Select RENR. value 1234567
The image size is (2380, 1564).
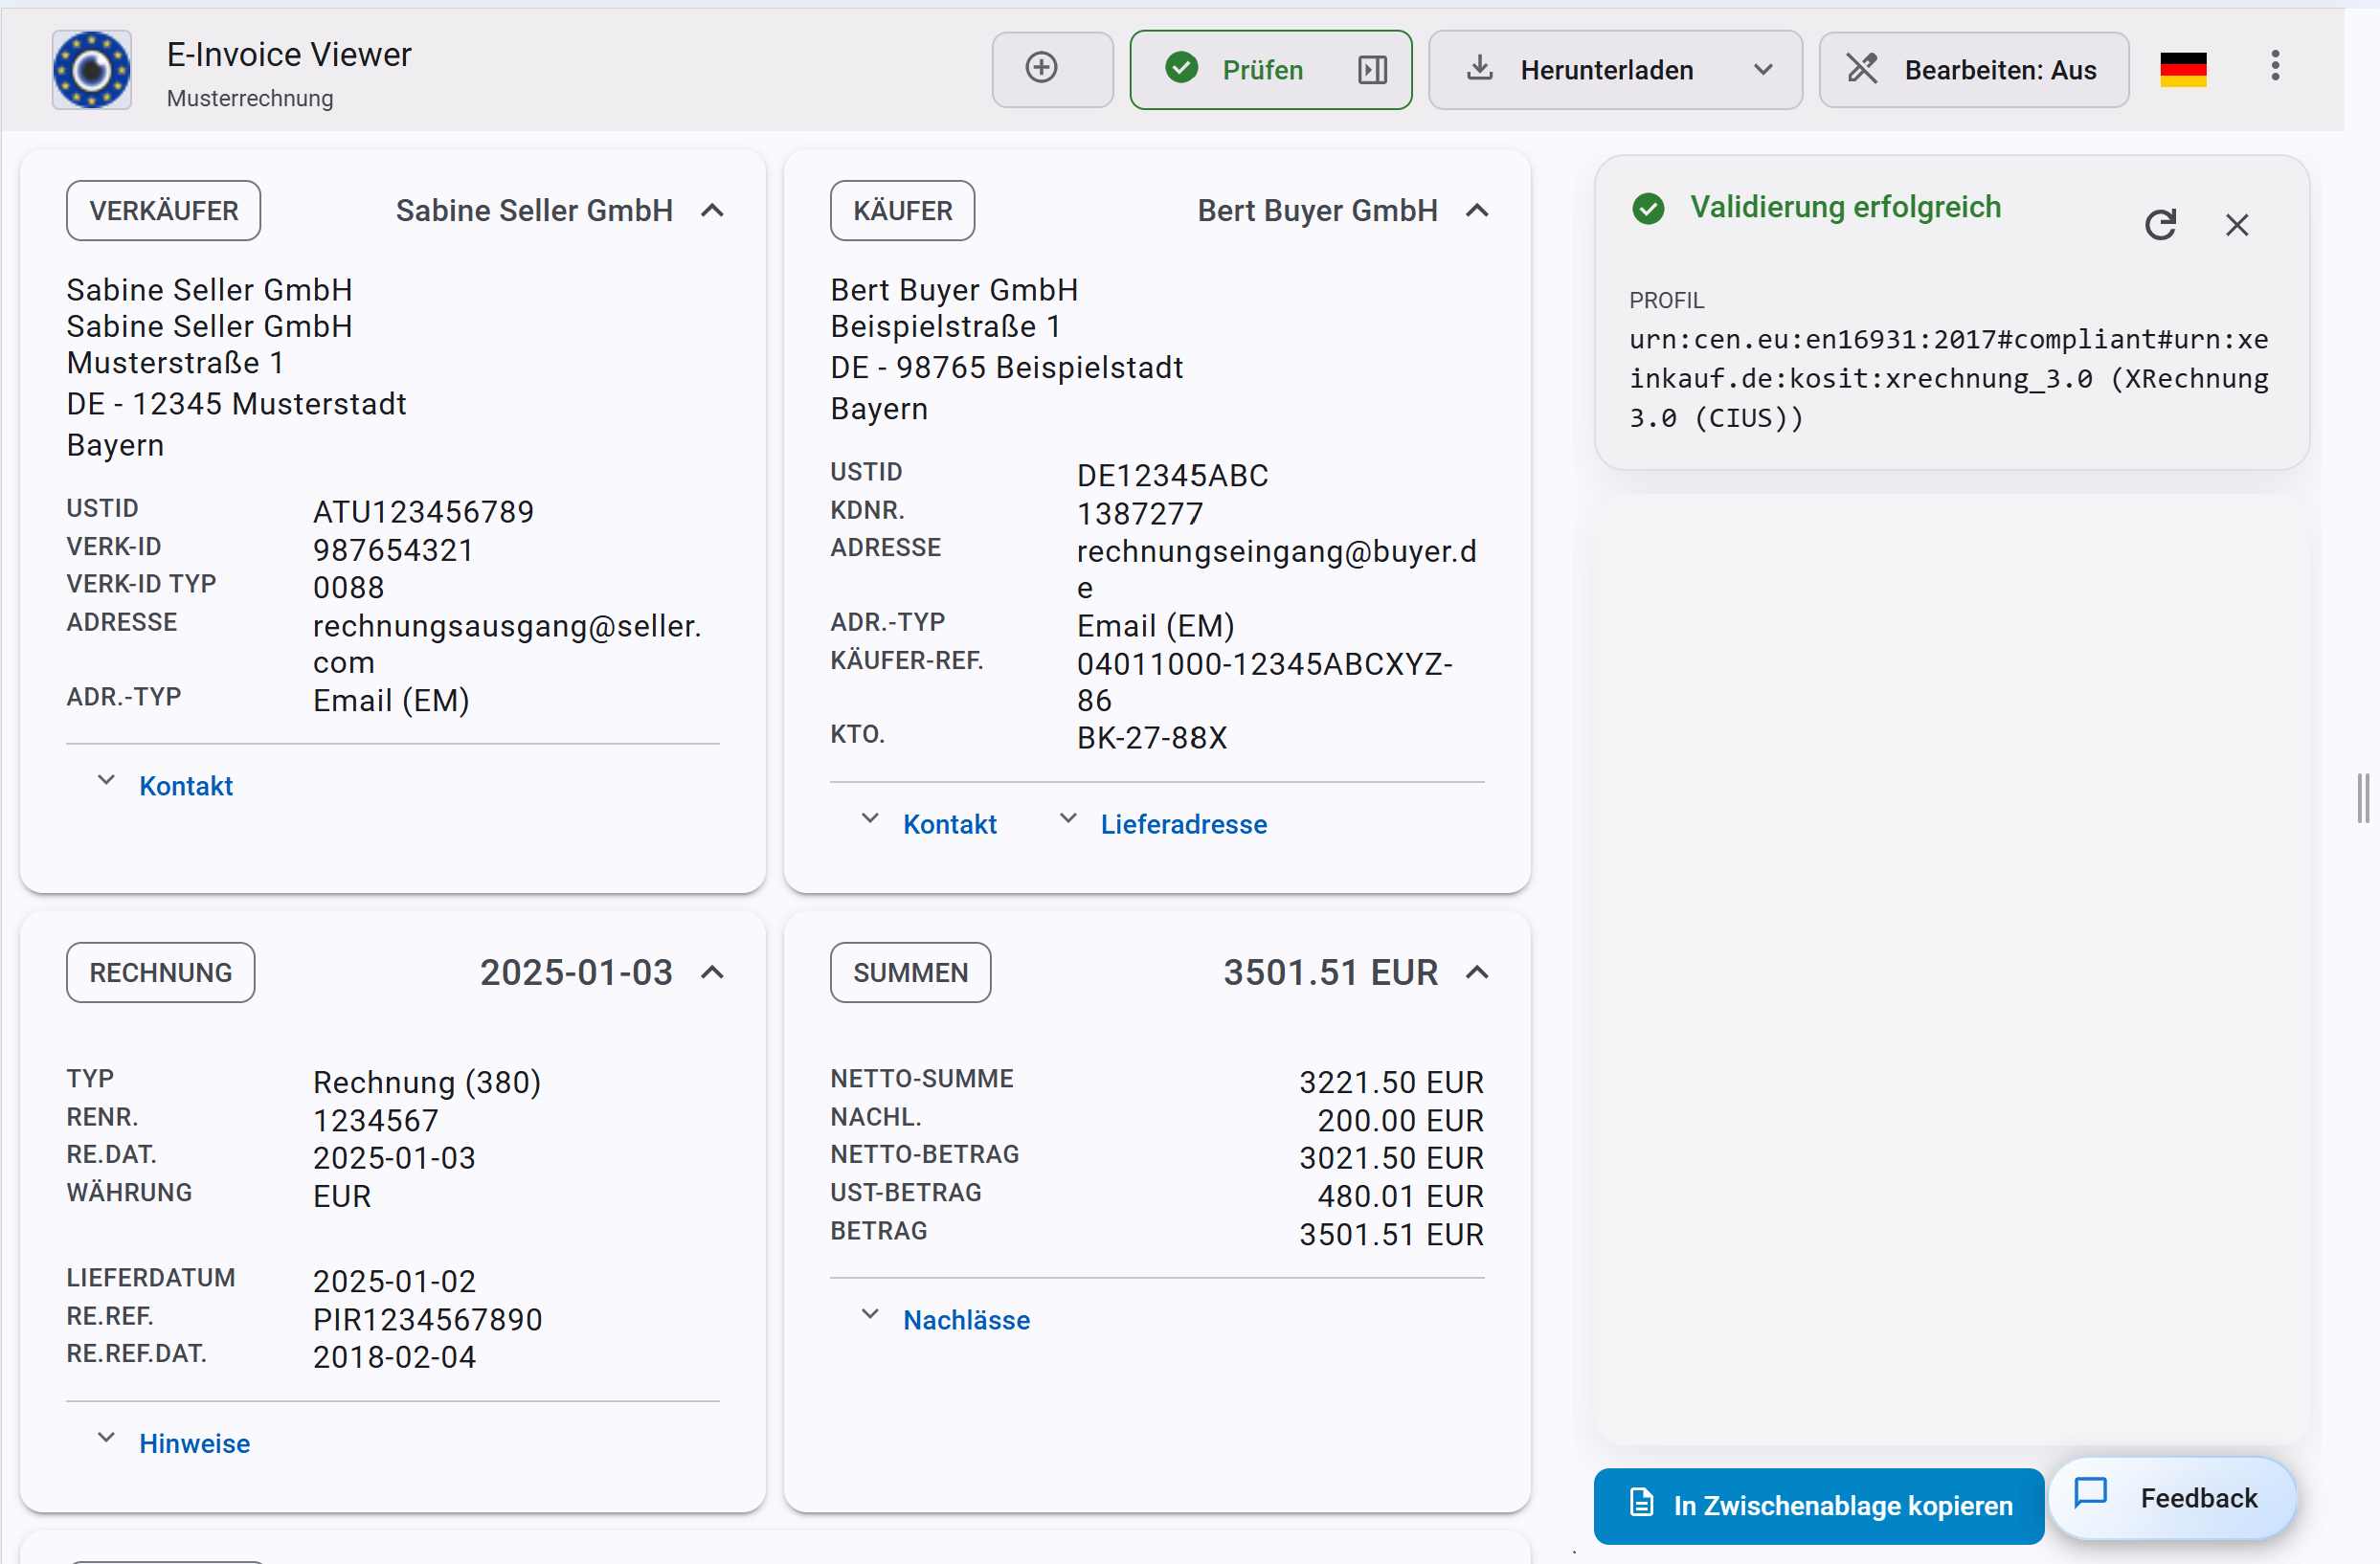point(376,1121)
